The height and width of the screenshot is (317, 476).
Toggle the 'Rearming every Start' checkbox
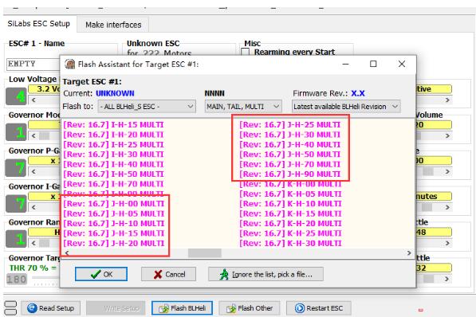click(245, 53)
